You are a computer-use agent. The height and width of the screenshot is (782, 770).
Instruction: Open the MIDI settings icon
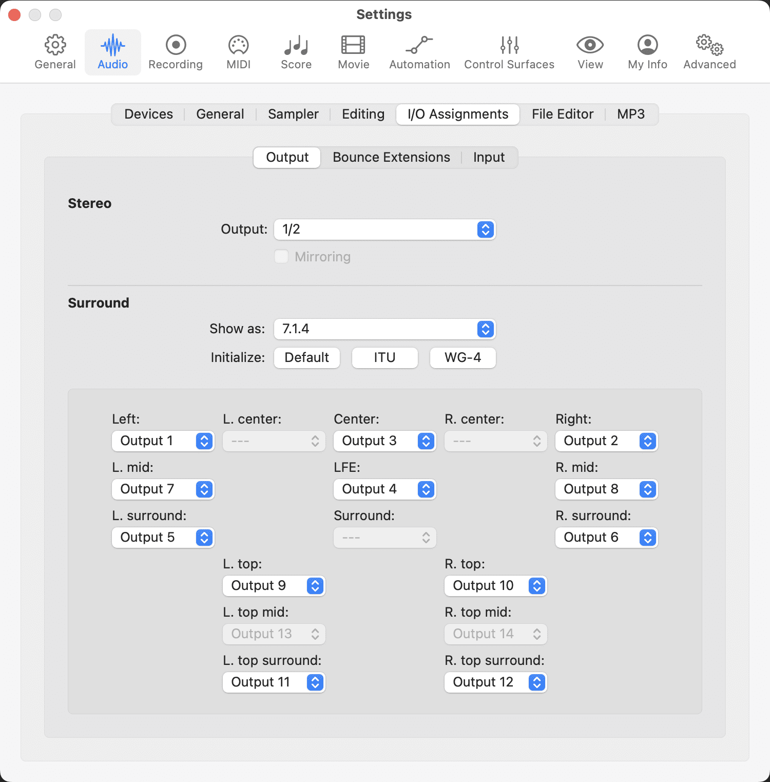238,51
